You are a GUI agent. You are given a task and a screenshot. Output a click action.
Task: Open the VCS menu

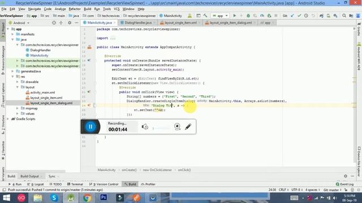(x=117, y=9)
